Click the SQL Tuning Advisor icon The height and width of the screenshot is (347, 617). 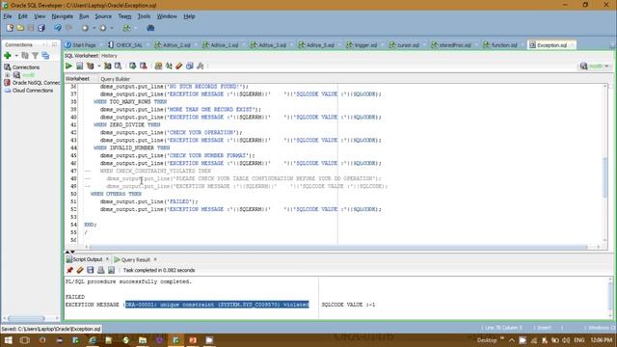click(x=118, y=67)
